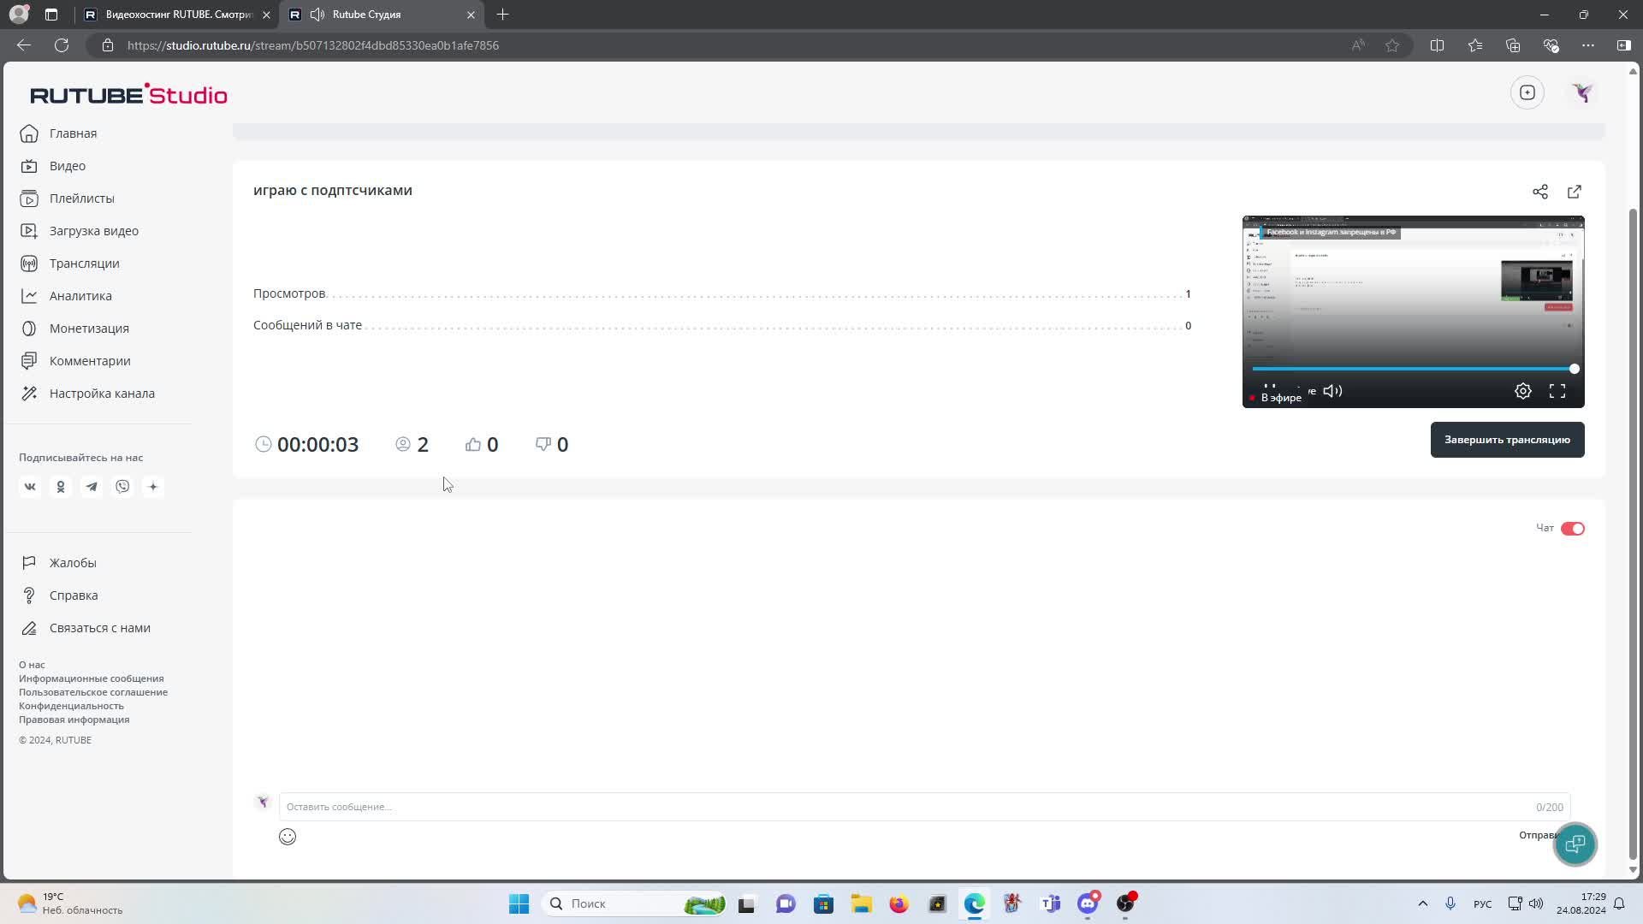Open stream in new window icon

(1574, 192)
